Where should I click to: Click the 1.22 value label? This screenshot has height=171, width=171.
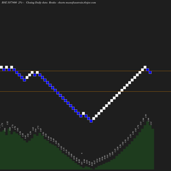61,148
